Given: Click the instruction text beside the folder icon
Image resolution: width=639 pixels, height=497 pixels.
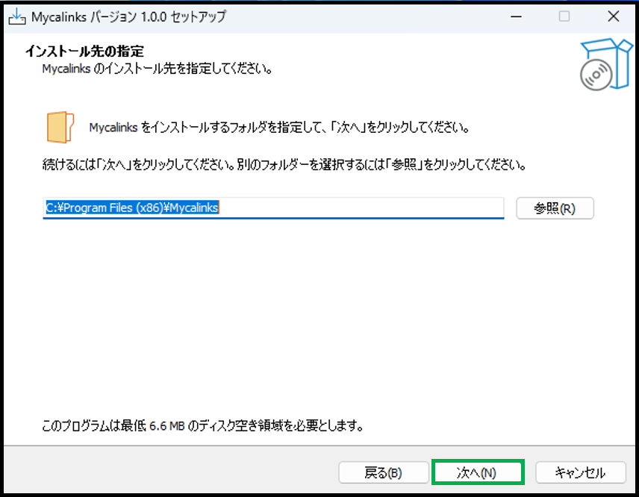Looking at the screenshot, I should [x=278, y=127].
